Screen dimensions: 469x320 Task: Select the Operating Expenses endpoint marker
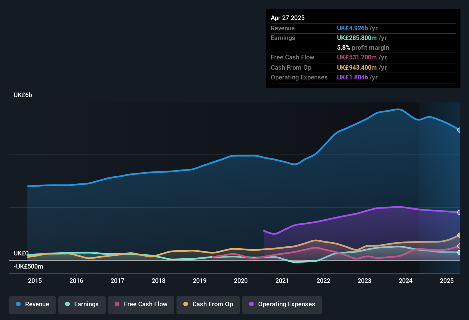pyautogui.click(x=459, y=212)
